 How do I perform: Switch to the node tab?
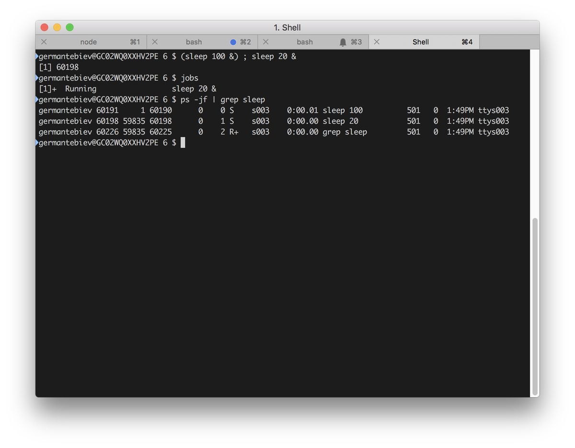[91, 42]
